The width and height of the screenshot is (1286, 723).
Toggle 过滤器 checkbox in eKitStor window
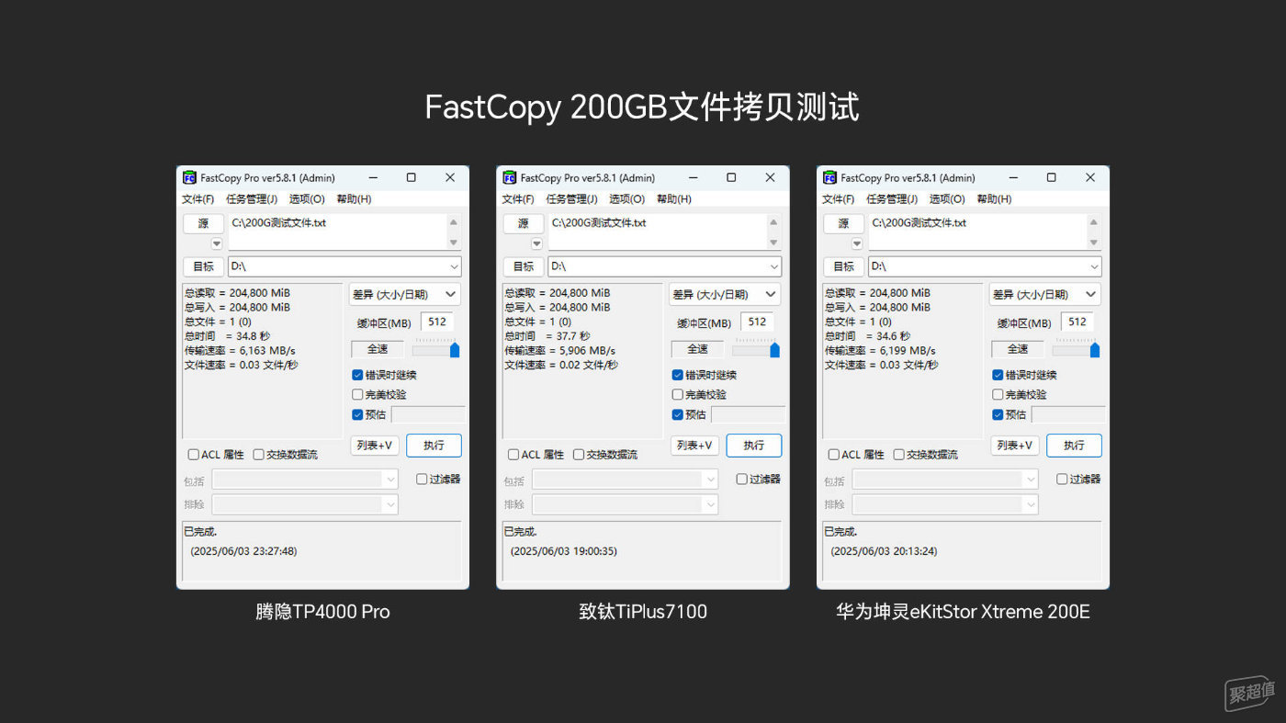tap(1062, 479)
